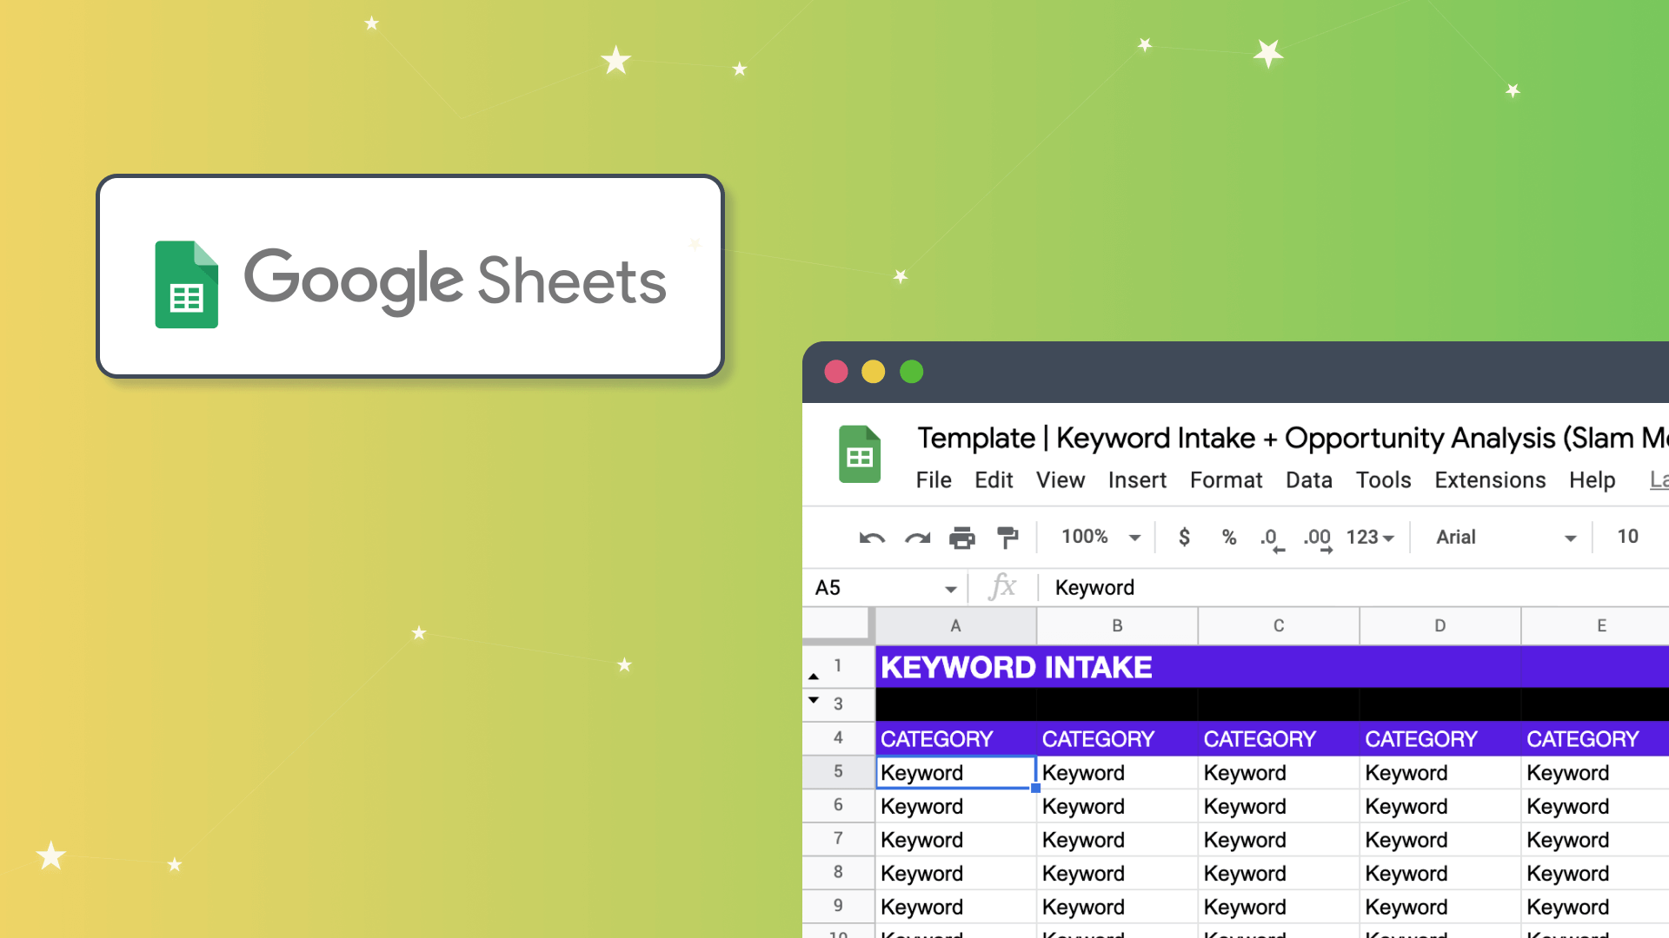Expand hidden rows with up arrow at row 1
Image resolution: width=1669 pixels, height=938 pixels.
[814, 676]
